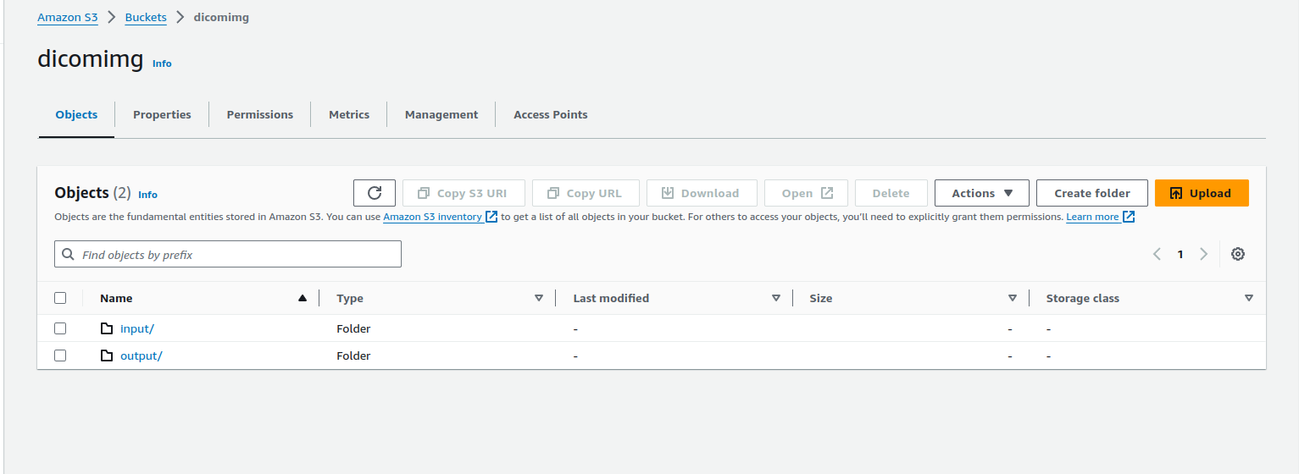Viewport: 1299px width, 474px height.
Task: Switch to the Objects tab
Action: point(76,114)
